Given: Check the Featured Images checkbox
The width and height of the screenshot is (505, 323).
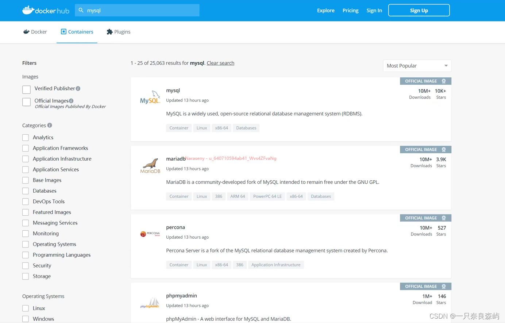Looking at the screenshot, I should tap(26, 212).
